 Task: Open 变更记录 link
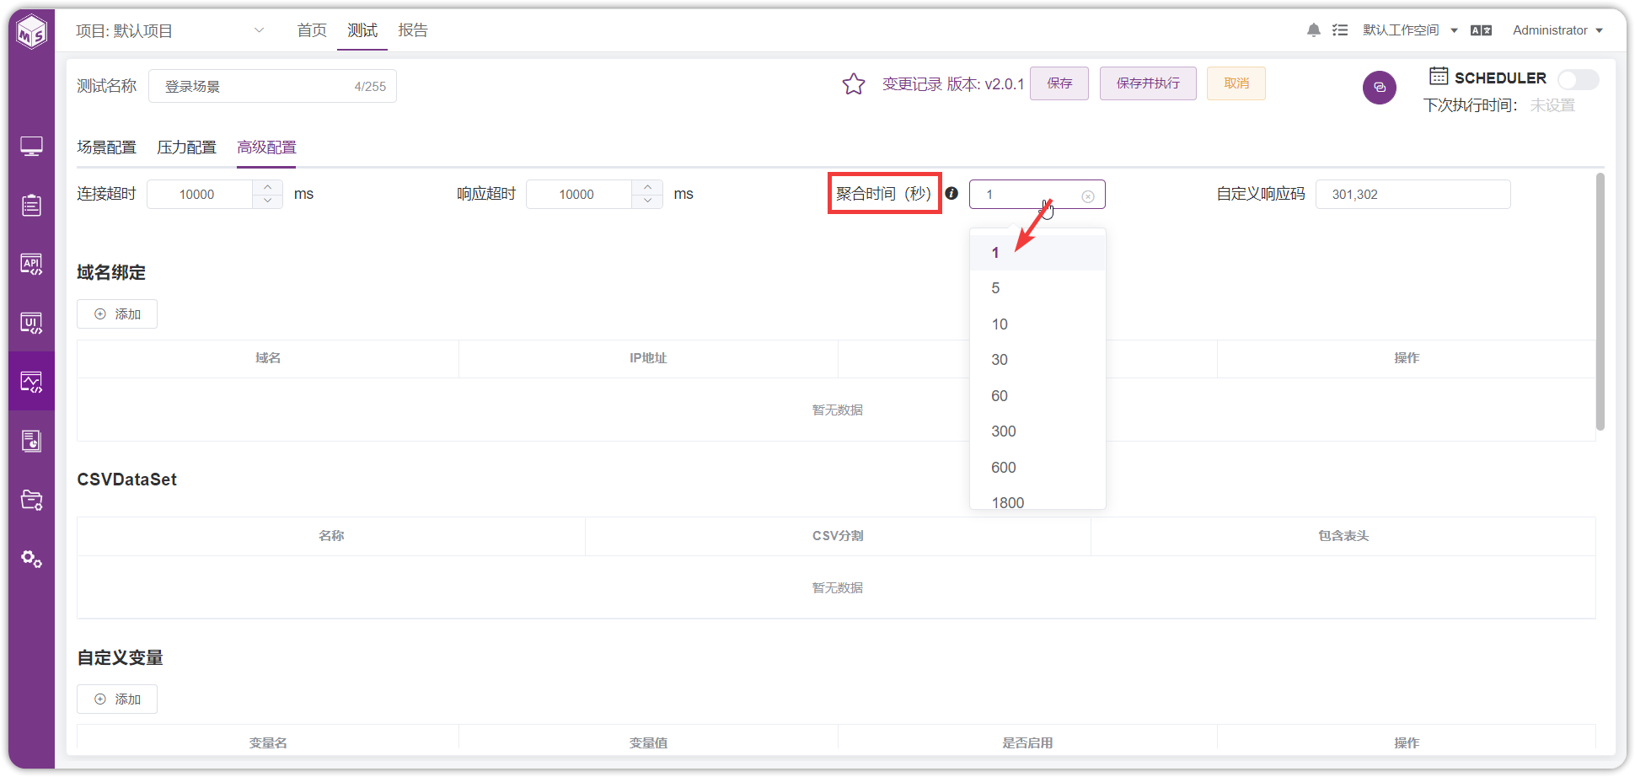pos(912,84)
